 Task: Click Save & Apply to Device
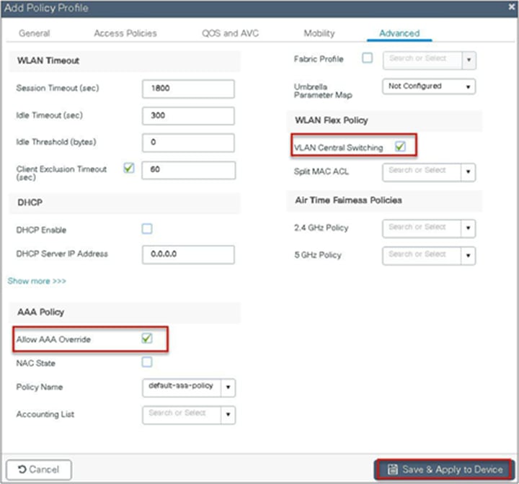(445, 470)
